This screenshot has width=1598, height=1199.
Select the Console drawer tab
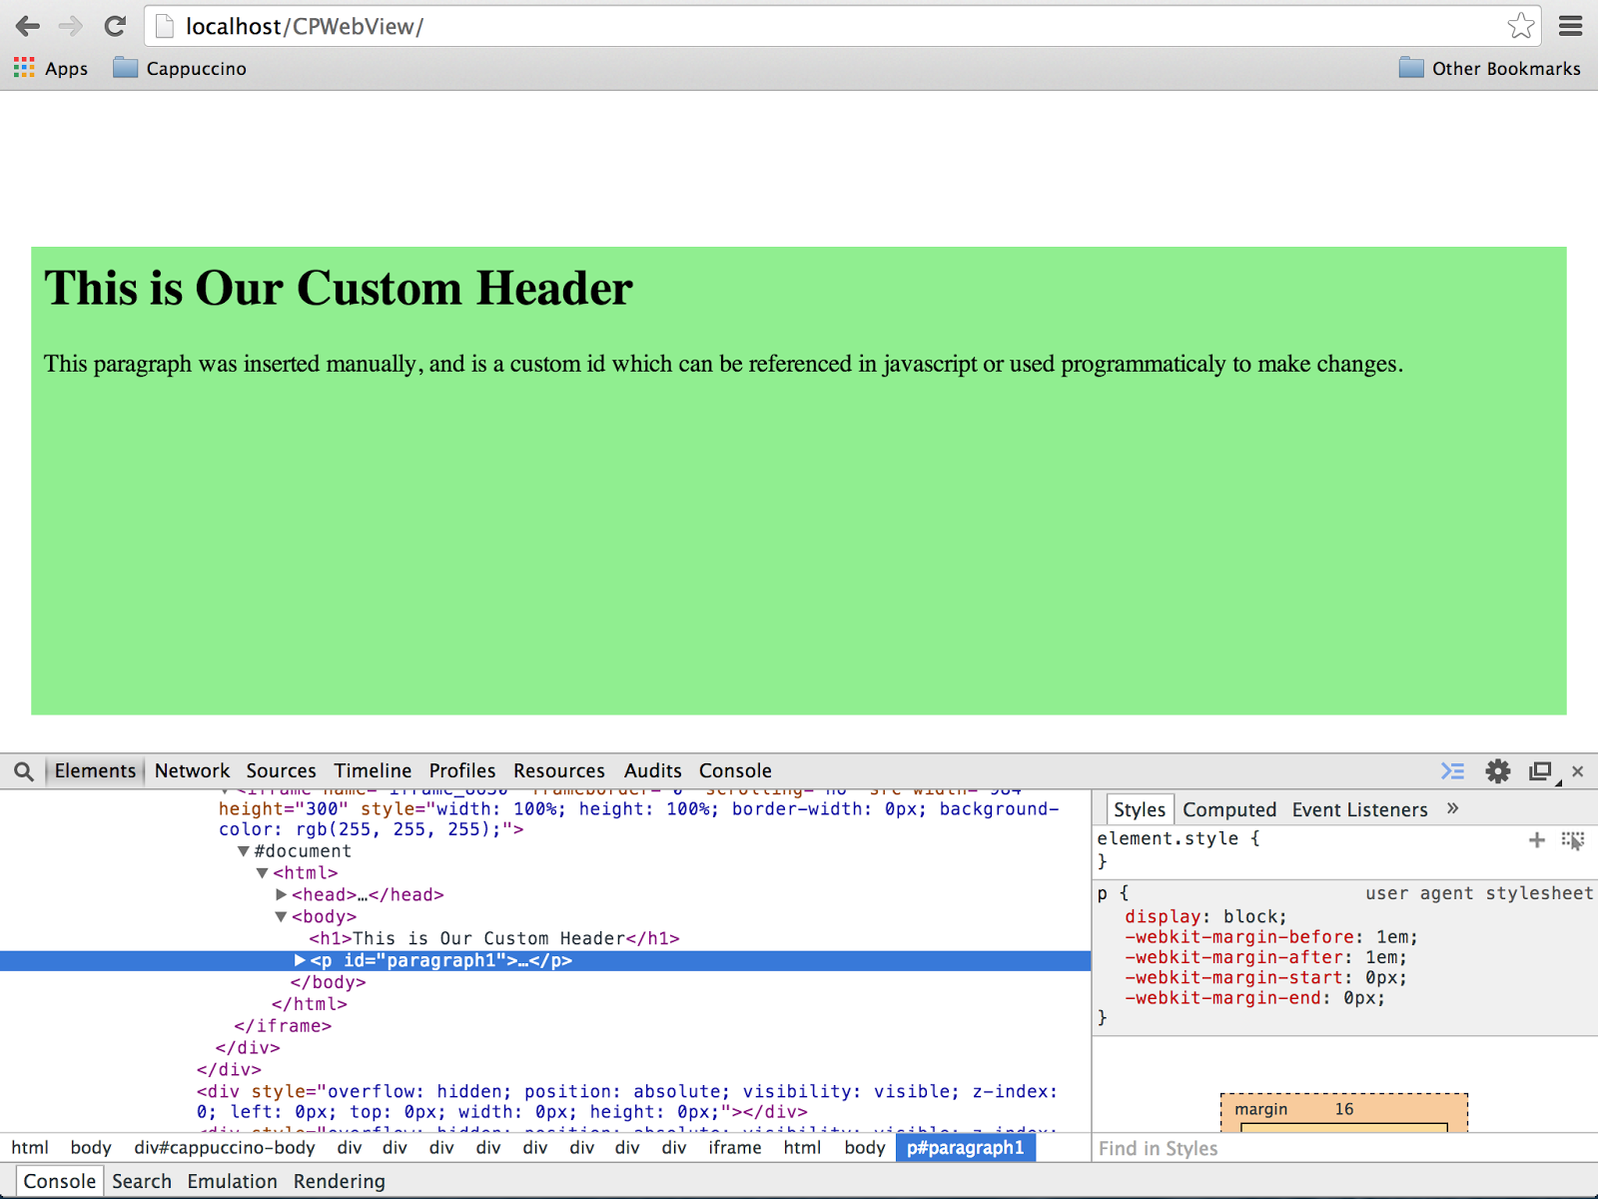pos(60,1181)
